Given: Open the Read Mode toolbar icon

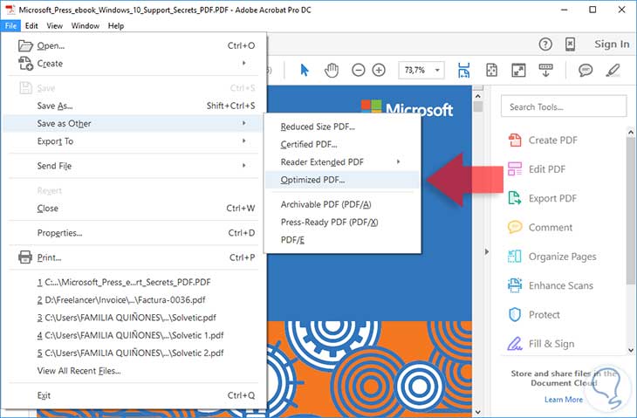Looking at the screenshot, I should [x=545, y=71].
